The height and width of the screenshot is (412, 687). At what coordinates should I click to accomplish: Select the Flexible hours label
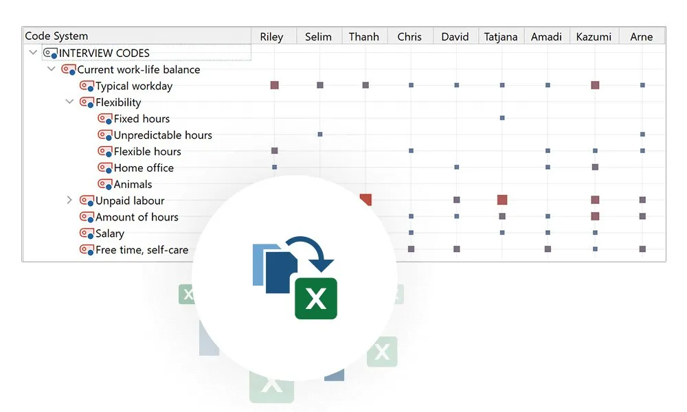147,152
